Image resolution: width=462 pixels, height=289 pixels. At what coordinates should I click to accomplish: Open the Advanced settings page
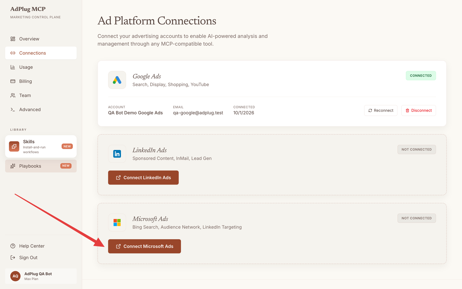[x=41, y=110]
